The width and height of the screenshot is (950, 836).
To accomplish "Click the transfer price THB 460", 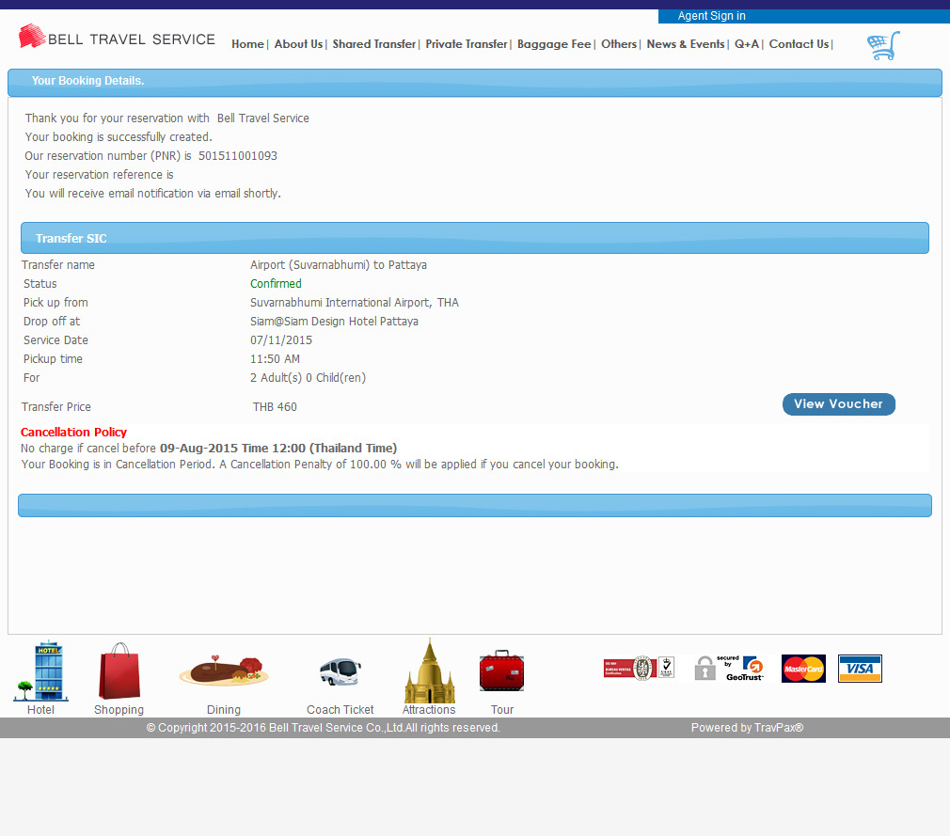I will (275, 407).
